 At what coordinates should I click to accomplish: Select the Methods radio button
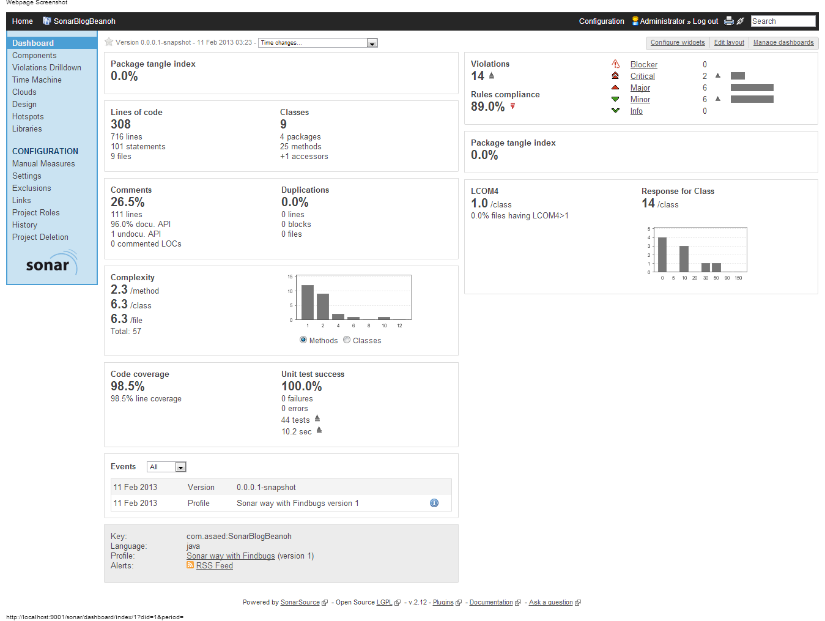[303, 340]
